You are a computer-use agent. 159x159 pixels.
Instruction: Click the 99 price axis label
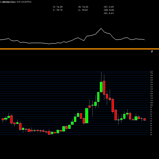[x=151, y=107]
